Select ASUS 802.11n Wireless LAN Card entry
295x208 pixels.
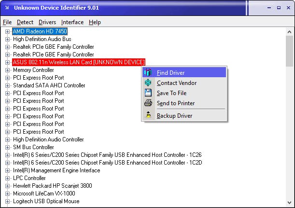pyautogui.click(x=79, y=62)
